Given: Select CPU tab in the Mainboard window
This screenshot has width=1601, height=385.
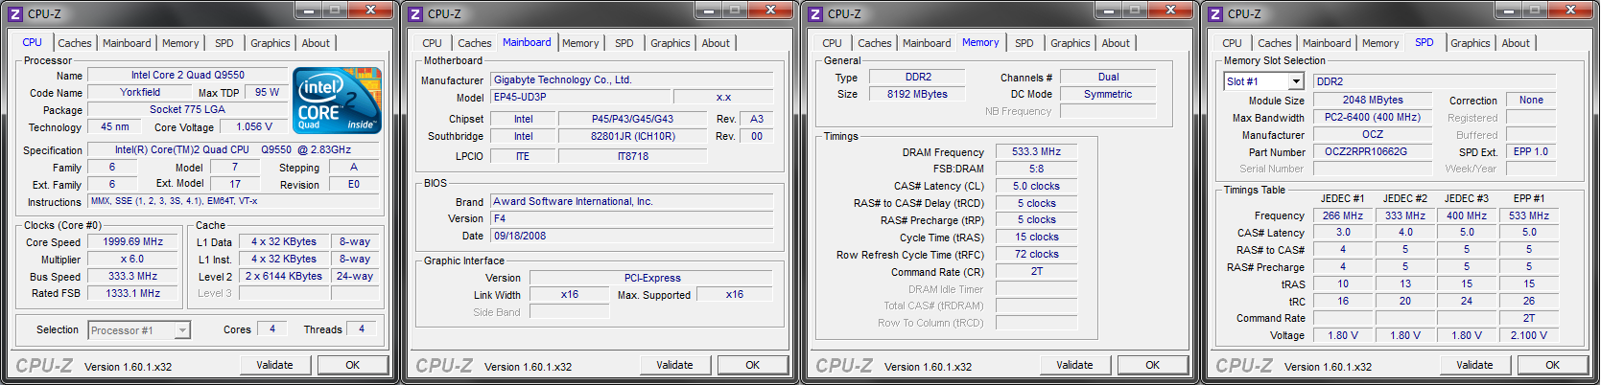Looking at the screenshot, I should [433, 43].
